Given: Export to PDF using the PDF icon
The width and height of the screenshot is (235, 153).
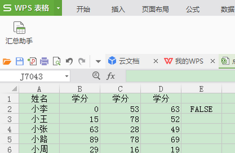Looking at the screenshot, I should pos(32,61).
